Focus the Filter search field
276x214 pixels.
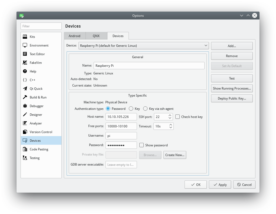pyautogui.click(x=41, y=26)
